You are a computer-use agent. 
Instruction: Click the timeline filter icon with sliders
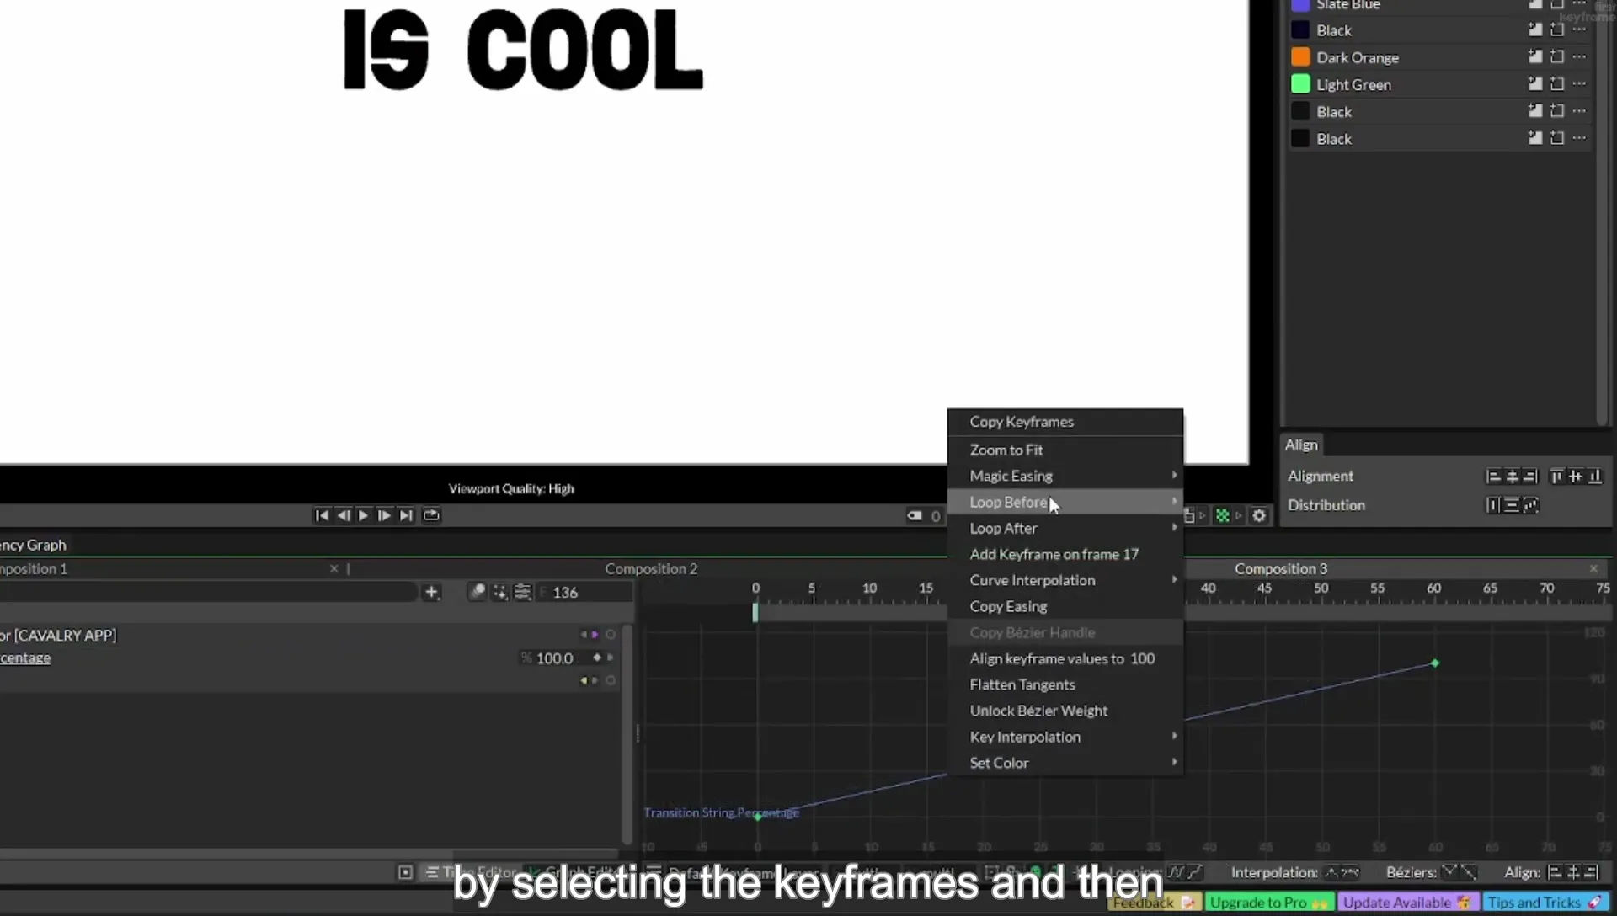[x=522, y=592]
